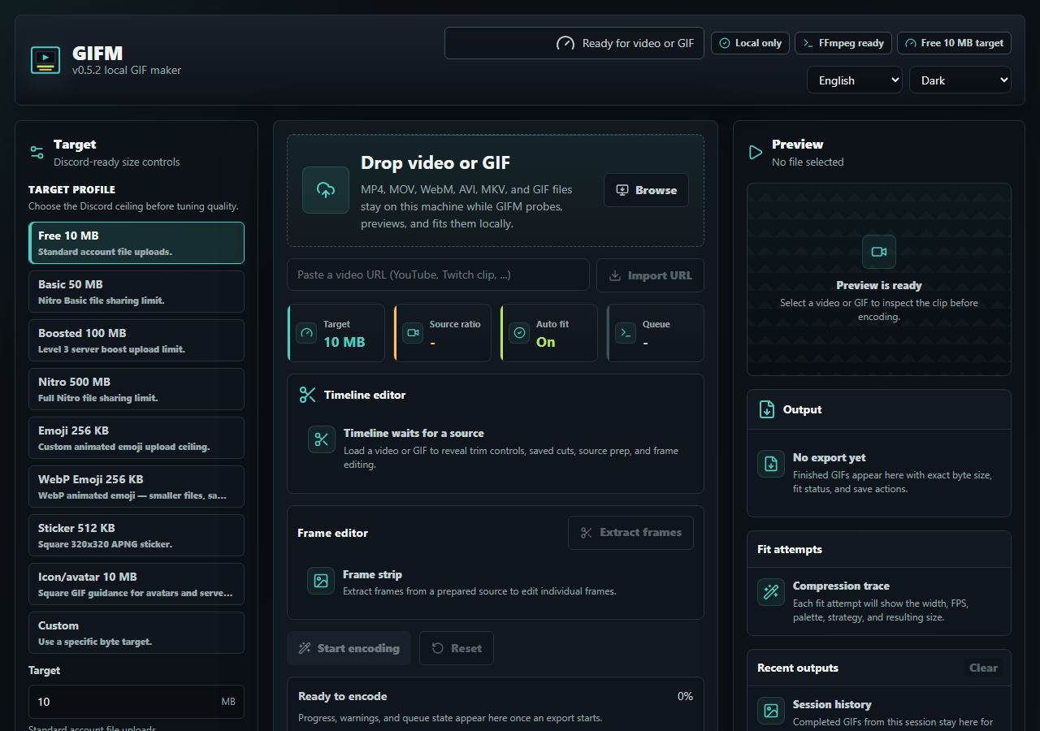1040x731 pixels.
Task: Click the Browse button
Action: (x=646, y=190)
